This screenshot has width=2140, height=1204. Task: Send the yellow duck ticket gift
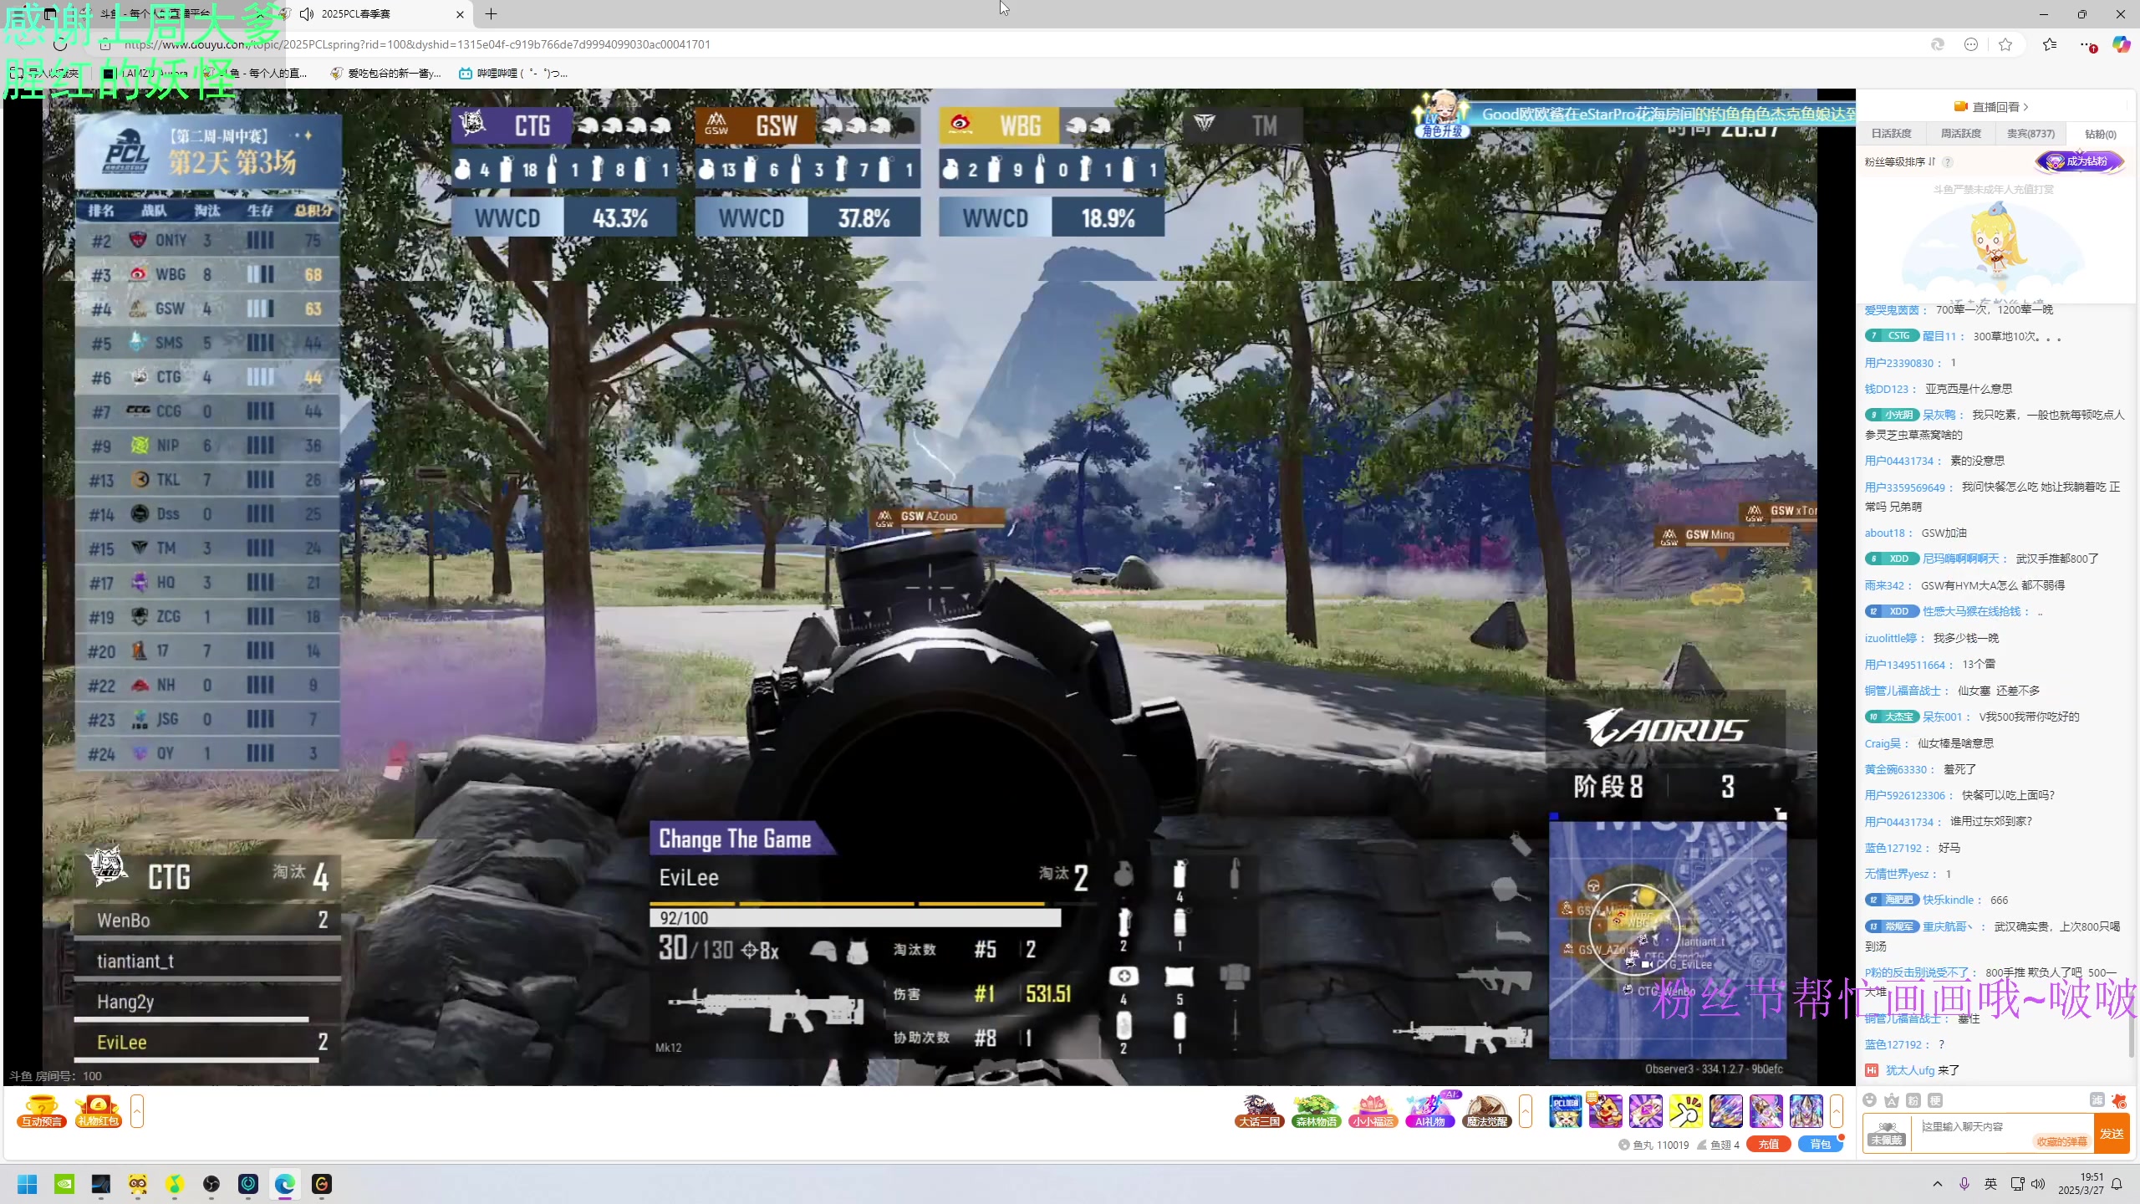(x=1605, y=1111)
